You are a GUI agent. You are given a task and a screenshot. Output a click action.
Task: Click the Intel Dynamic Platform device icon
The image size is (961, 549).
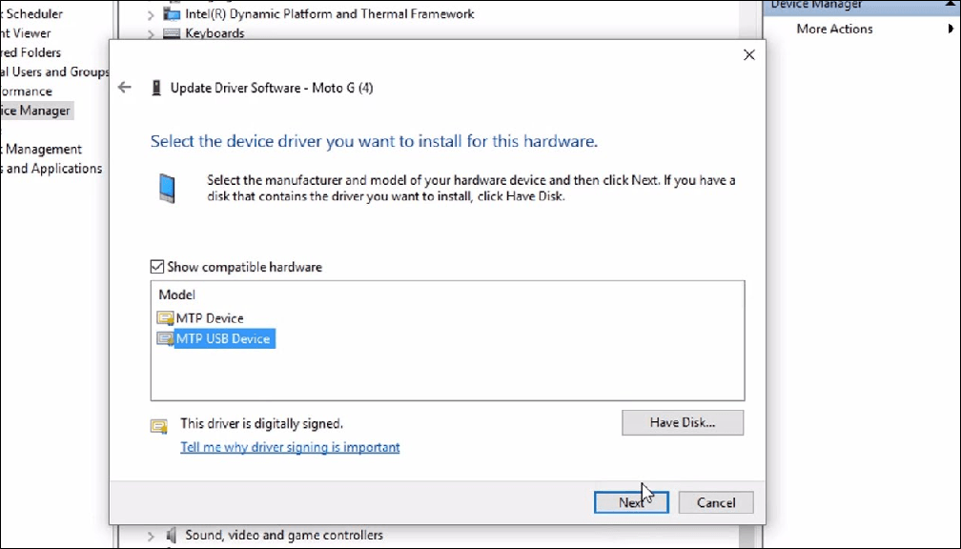172,13
